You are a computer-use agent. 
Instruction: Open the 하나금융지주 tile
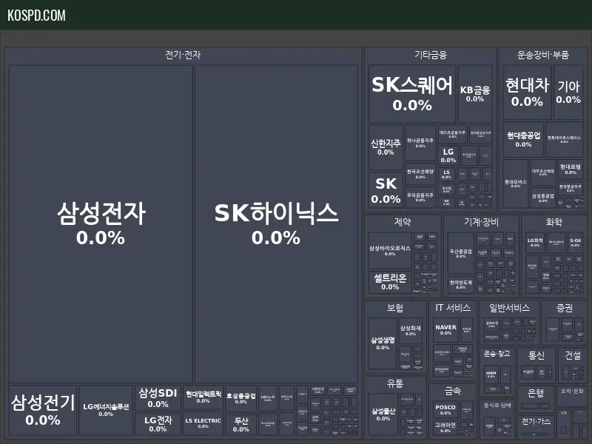[420, 143]
